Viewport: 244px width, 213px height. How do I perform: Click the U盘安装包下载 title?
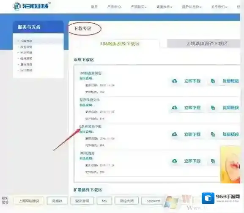[x=90, y=126]
